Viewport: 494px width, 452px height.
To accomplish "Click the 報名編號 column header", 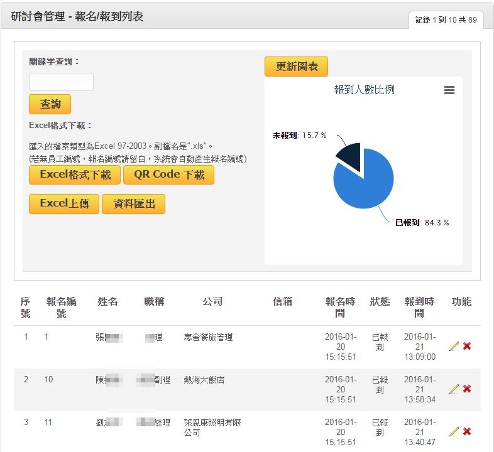I will [61, 307].
